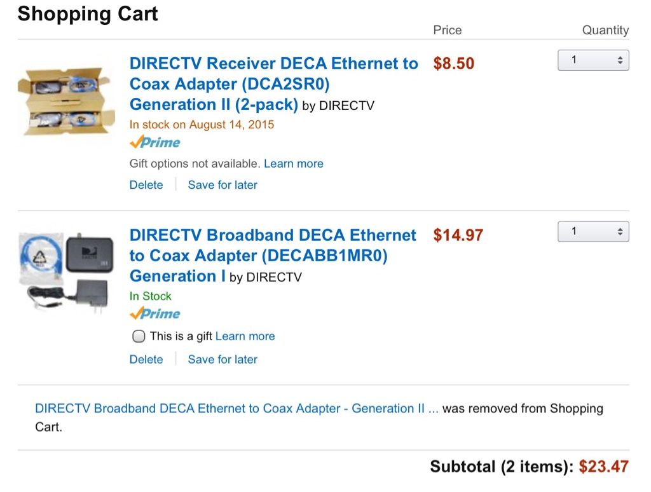This screenshot has height=492, width=651.
Task: Delete the Receiver DECA 2-pack from cart
Action: (x=146, y=185)
